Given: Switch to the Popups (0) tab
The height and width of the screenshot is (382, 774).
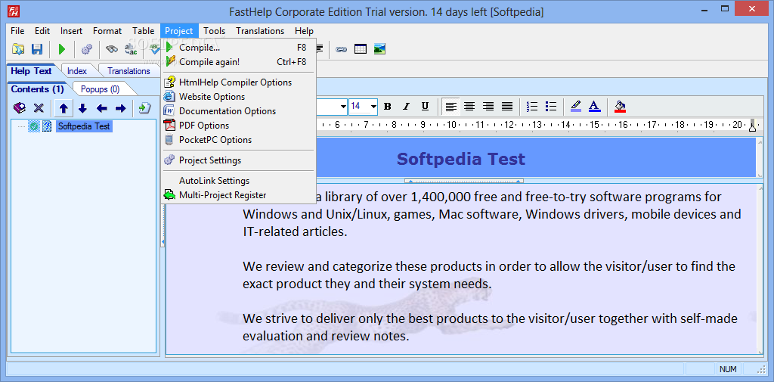Looking at the screenshot, I should [101, 89].
